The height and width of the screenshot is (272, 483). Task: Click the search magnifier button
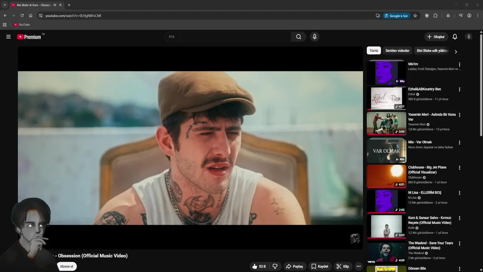[x=298, y=37]
